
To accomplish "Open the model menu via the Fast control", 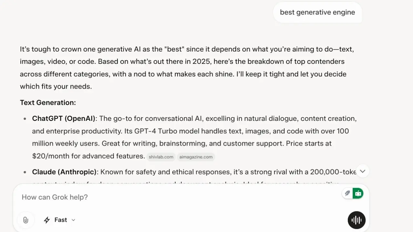I will click(60, 220).
